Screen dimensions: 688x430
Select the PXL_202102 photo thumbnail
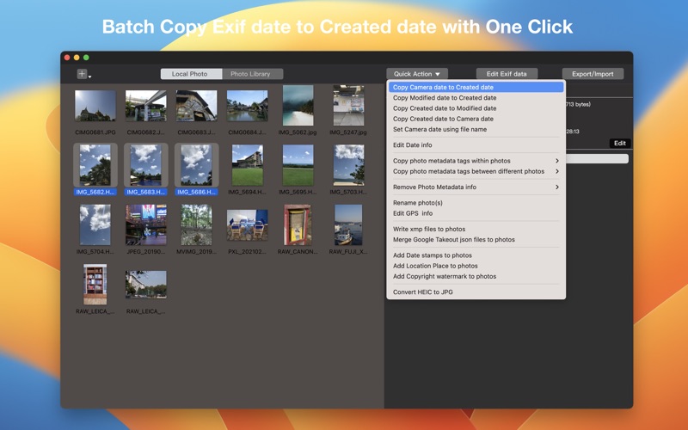[247, 225]
